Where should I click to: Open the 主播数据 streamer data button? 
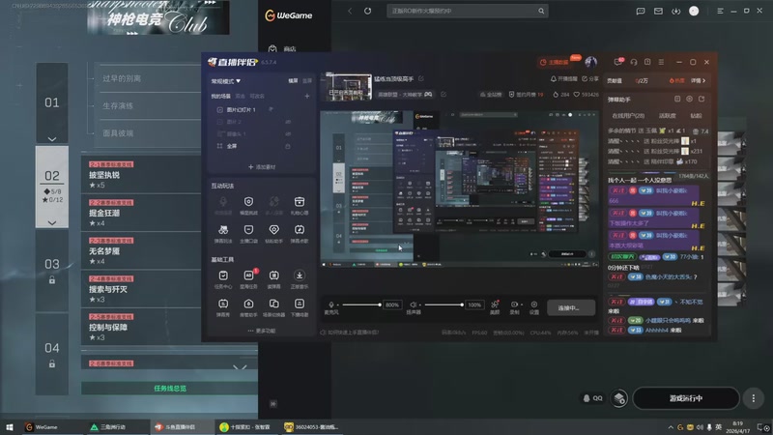coord(555,62)
